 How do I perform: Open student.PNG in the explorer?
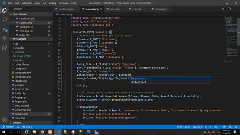24,56
